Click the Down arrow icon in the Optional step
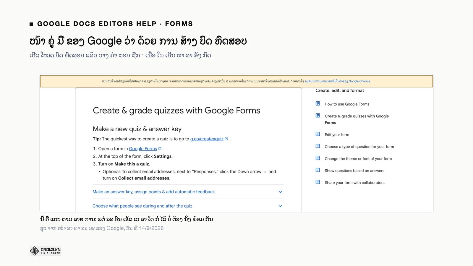Screen dimensions: 473x266 [265, 172]
